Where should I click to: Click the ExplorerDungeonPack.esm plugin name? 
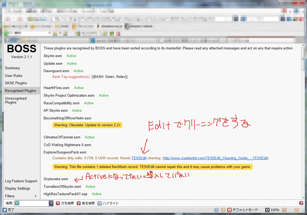click(65, 152)
